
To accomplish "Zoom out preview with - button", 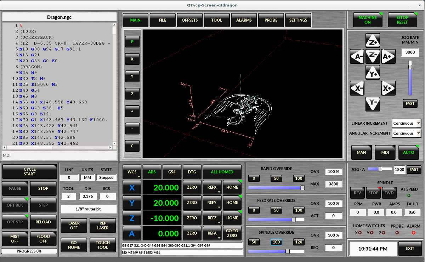I will pos(132,129).
